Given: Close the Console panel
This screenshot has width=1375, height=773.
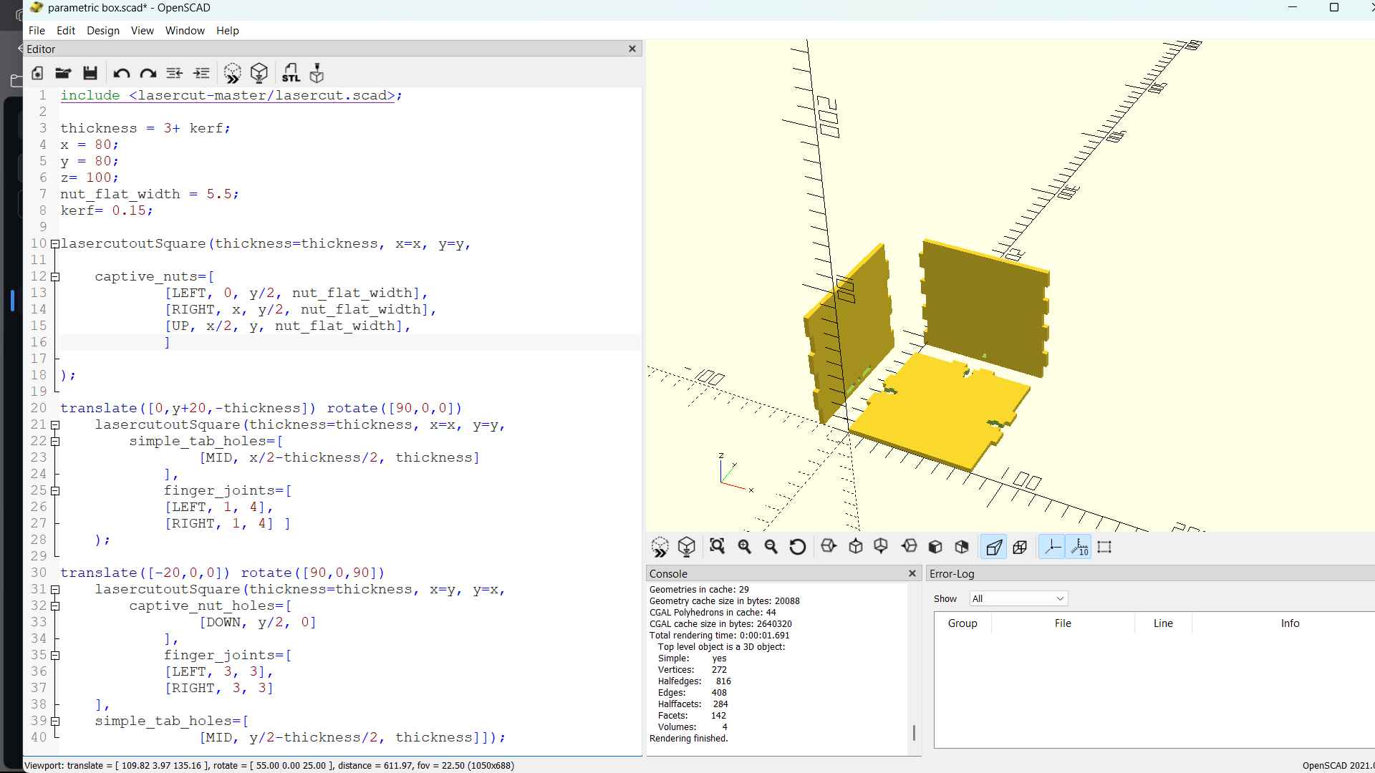Looking at the screenshot, I should coord(912,573).
